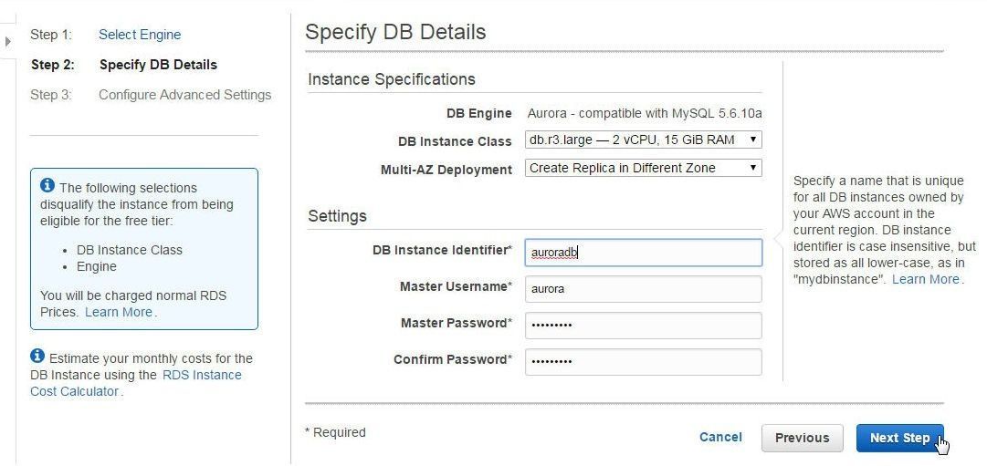Image resolution: width=987 pixels, height=466 pixels.
Task: Click the Next Step button
Action: coord(899,438)
